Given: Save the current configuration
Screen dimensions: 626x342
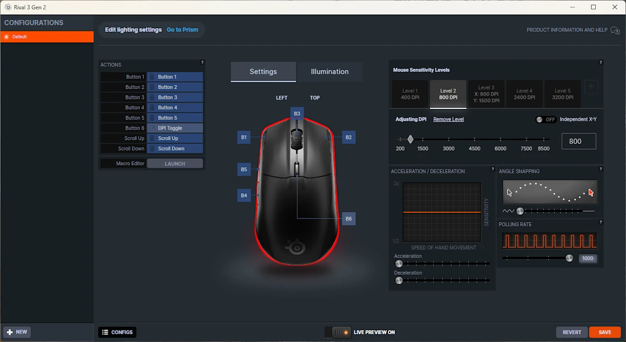Looking at the screenshot, I should click(605, 332).
